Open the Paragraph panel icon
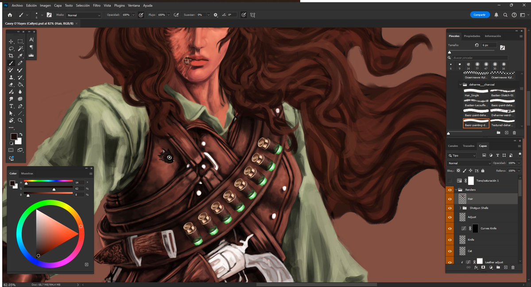 pyautogui.click(x=31, y=47)
